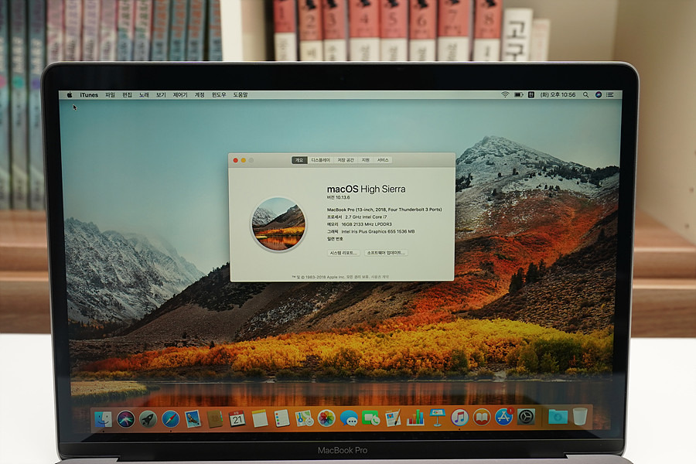The image size is (696, 464).
Task: Open the 편집 menu
Action: pyautogui.click(x=127, y=94)
